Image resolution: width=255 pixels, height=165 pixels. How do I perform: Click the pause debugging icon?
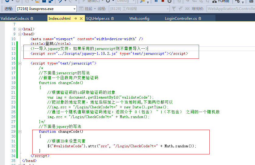pos(156,1)
